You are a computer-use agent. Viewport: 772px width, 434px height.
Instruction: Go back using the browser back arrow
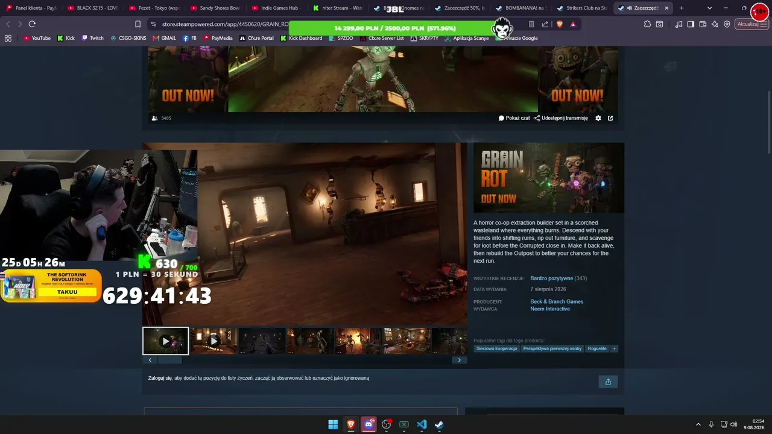pyautogui.click(x=8, y=24)
